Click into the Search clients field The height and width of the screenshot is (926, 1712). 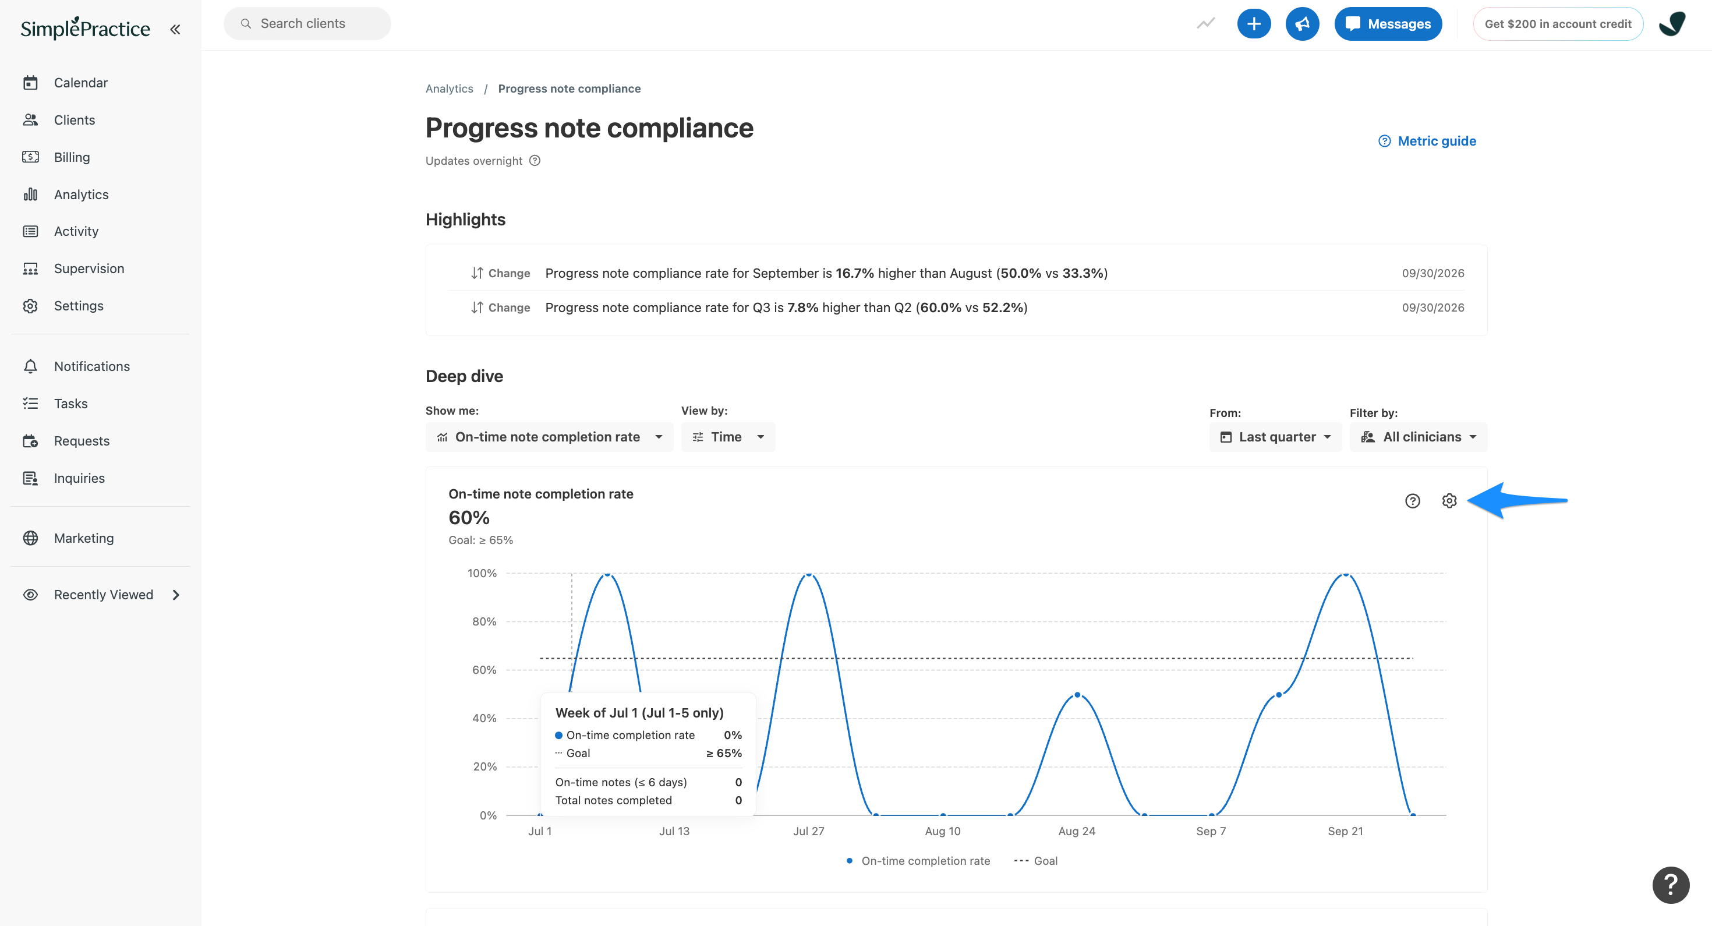[307, 24]
